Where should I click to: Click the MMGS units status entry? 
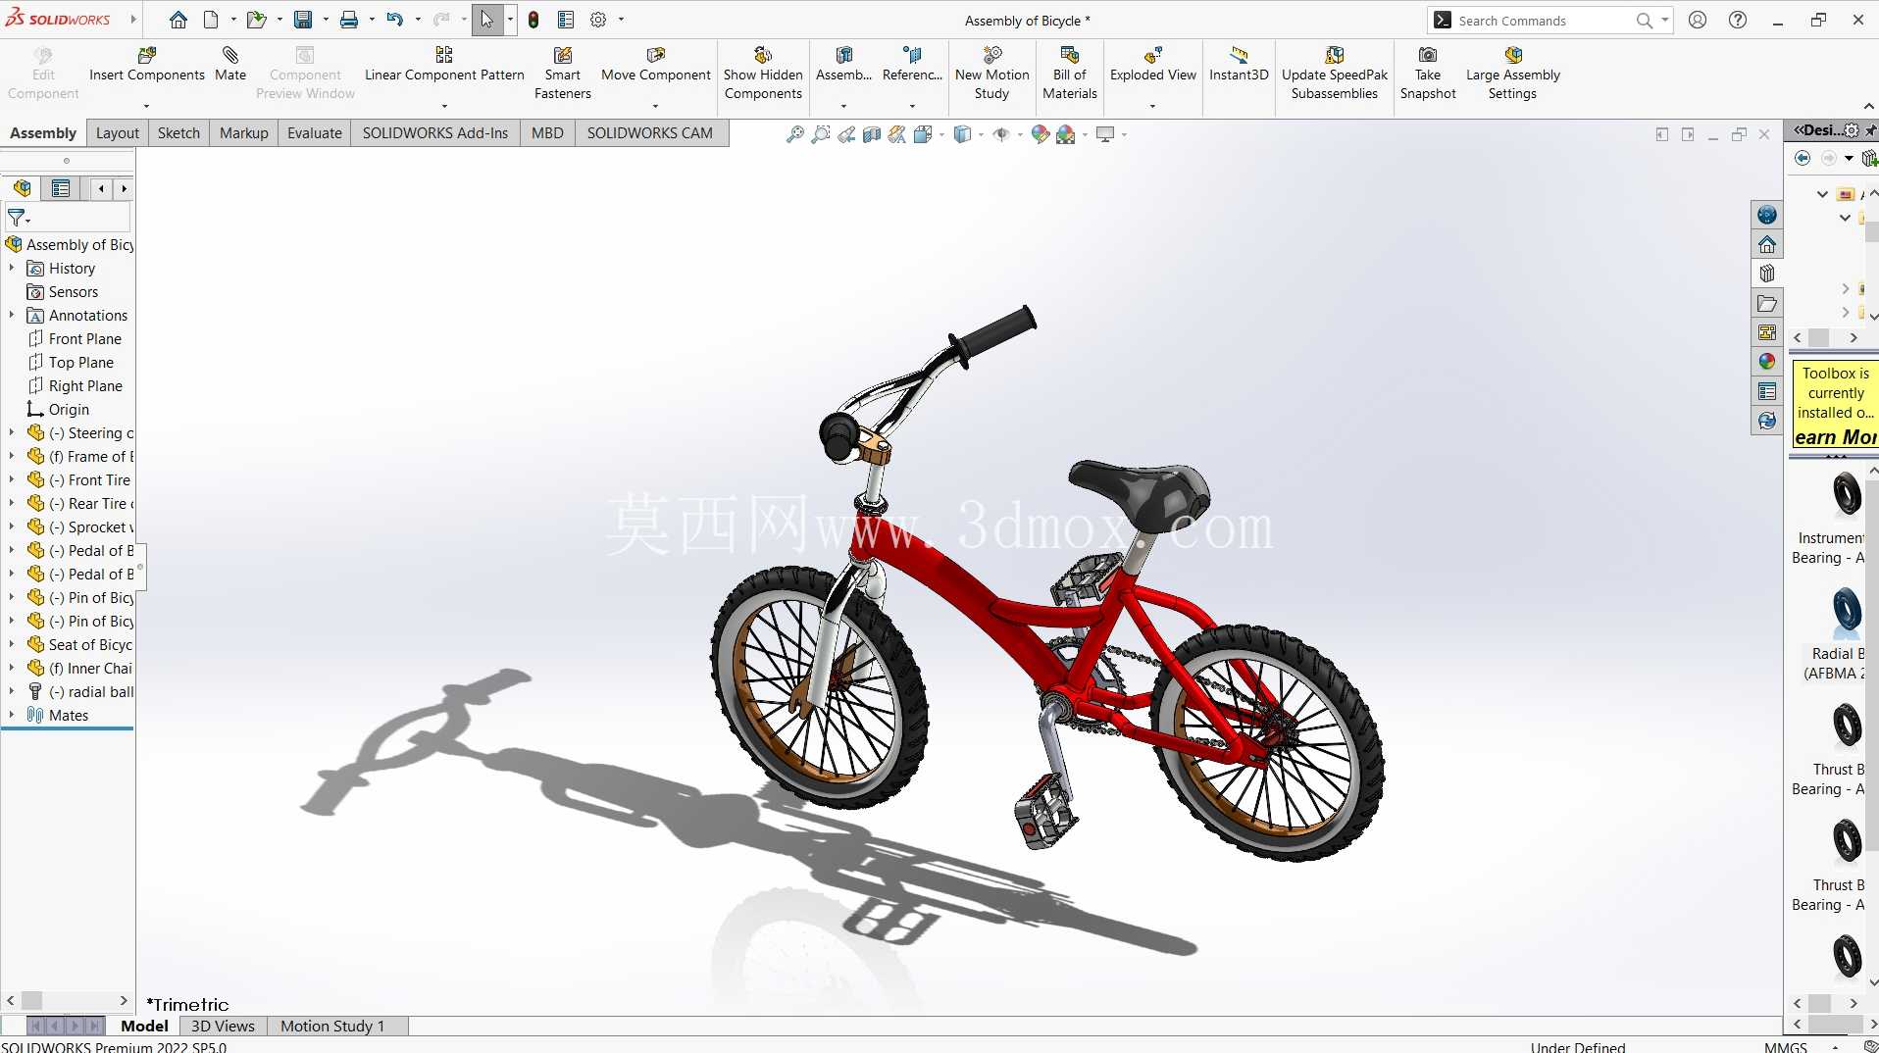[x=1785, y=1046]
